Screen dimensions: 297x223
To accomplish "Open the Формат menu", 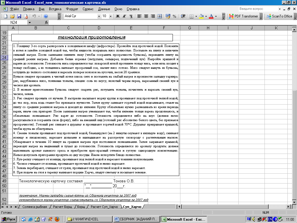I will click(72, 9).
